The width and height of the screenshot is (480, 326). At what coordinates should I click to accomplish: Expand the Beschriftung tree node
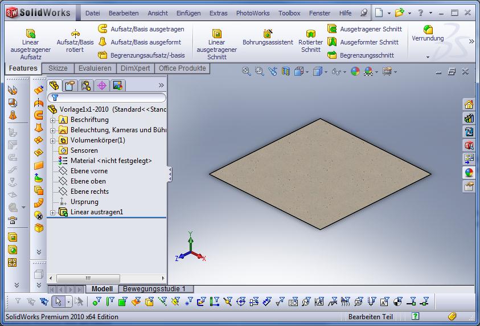pos(53,120)
